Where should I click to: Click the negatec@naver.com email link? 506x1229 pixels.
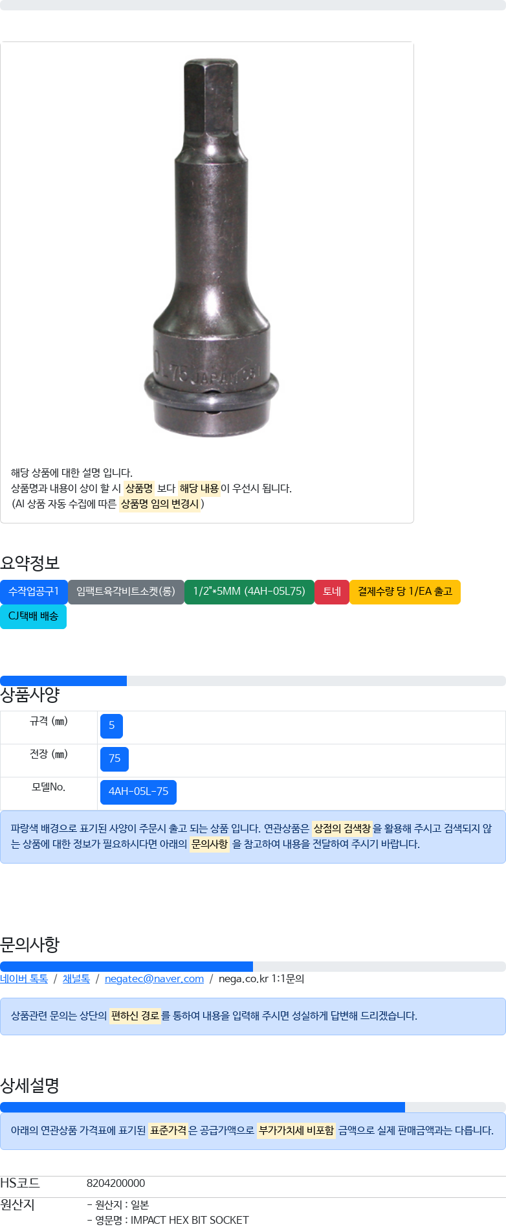point(154,978)
